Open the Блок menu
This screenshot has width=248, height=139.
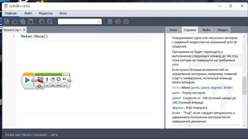tap(63, 14)
